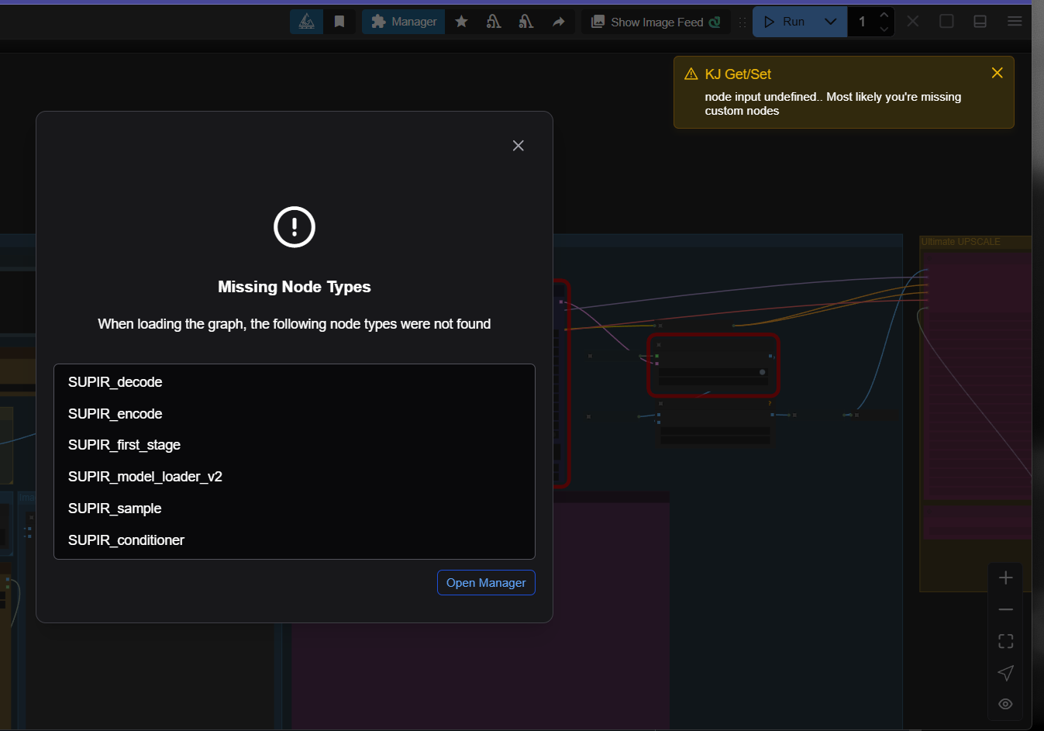The image size is (1044, 731).
Task: Dismiss the KJ Get/Set warning notification
Action: click(997, 73)
